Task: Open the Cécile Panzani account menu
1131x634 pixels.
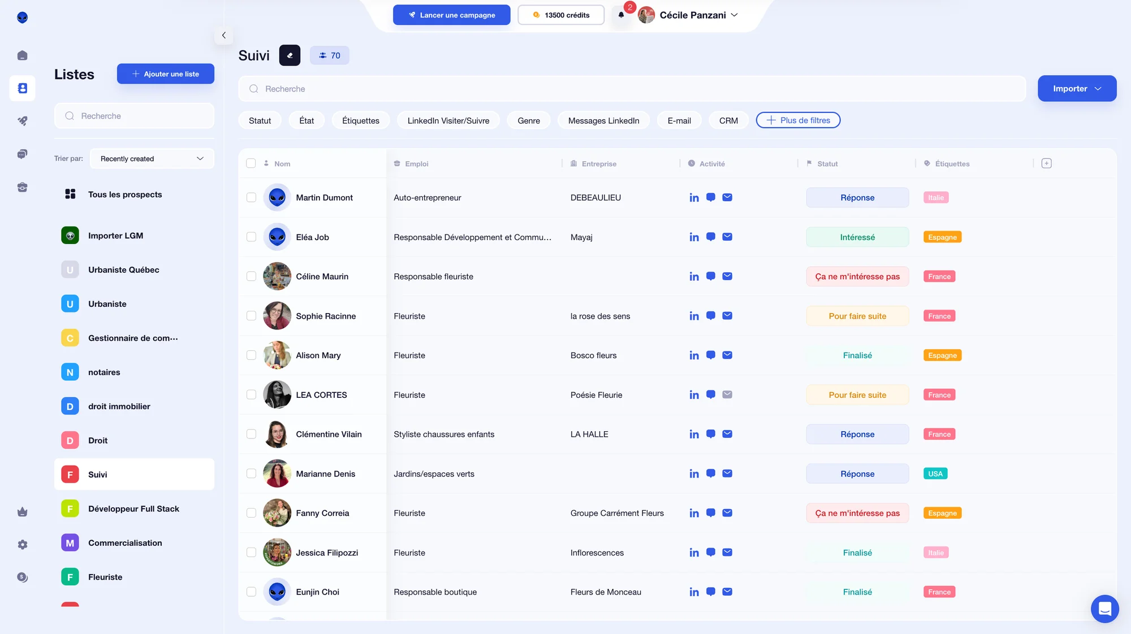Action: pyautogui.click(x=688, y=15)
